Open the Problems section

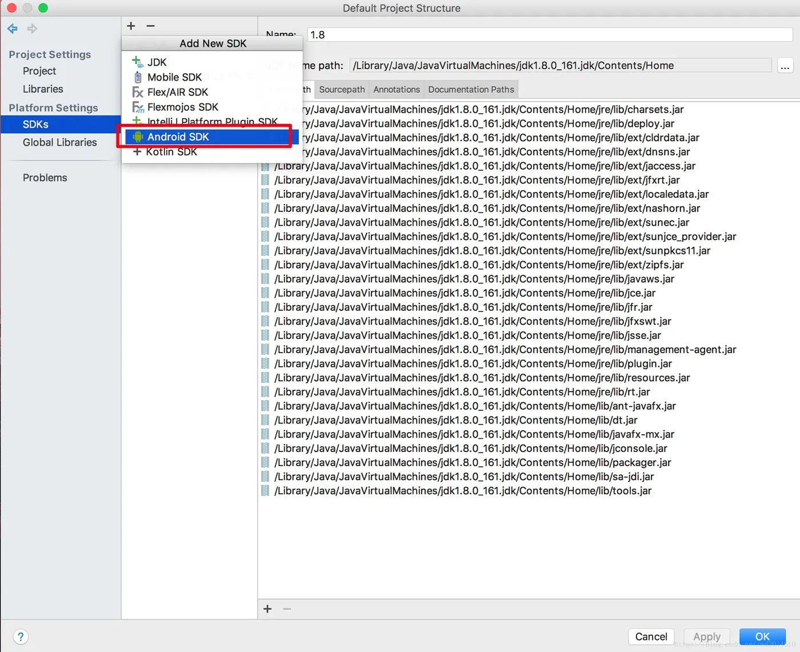[x=45, y=178]
